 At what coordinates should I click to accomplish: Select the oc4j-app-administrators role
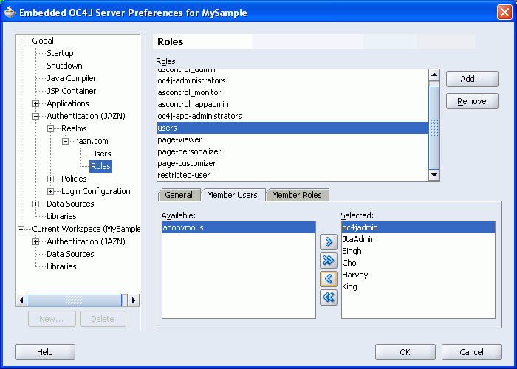tap(292, 117)
